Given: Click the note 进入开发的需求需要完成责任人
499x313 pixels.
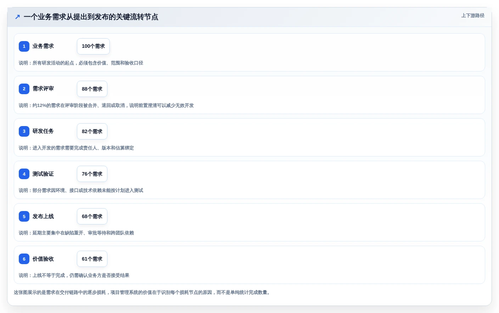Looking at the screenshot, I should (76, 148).
